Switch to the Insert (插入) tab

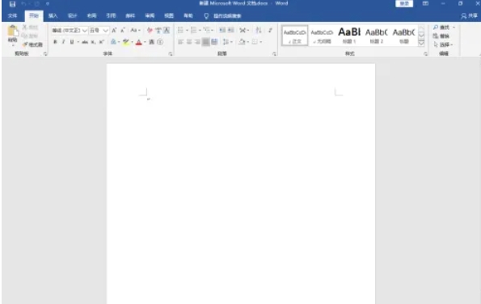53,15
